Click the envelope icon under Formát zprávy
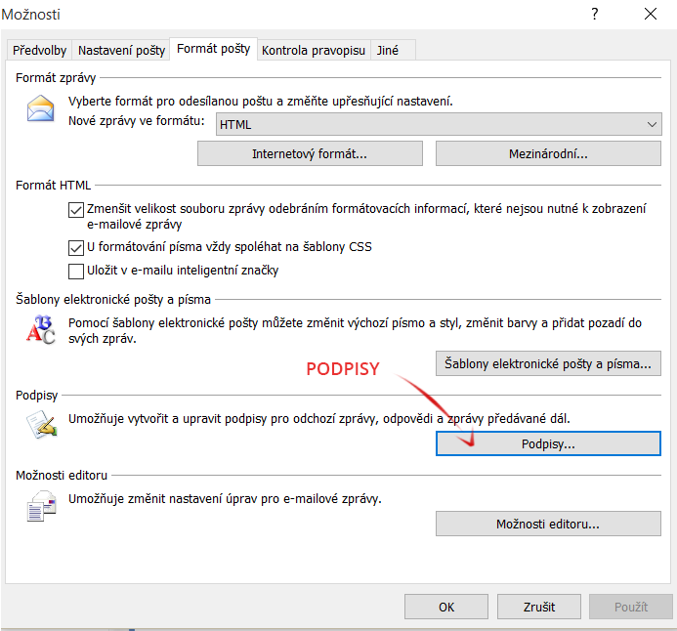The height and width of the screenshot is (631, 677). click(x=41, y=108)
